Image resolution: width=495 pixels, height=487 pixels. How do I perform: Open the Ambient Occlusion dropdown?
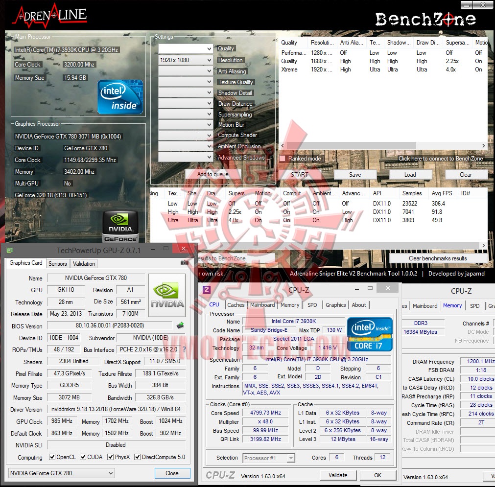[186, 146]
